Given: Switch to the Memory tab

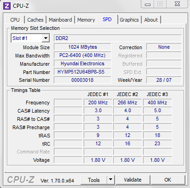Looking at the screenshot, I should pos(86,20).
